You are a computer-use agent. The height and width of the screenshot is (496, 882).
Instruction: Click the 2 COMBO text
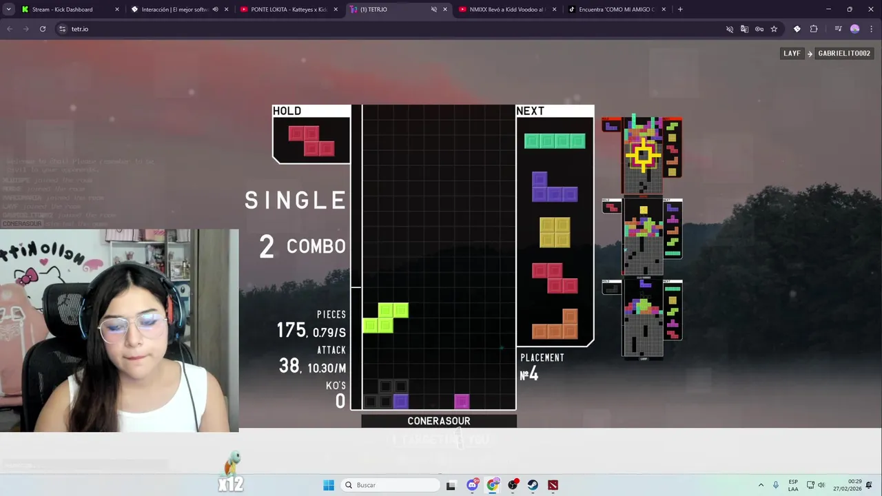(x=302, y=246)
